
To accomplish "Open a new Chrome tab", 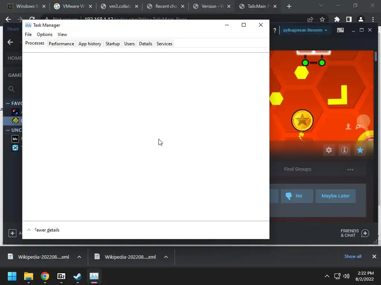I will click(x=289, y=7).
